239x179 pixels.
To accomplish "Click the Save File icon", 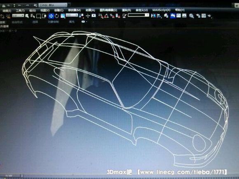I will [x=14, y=6].
